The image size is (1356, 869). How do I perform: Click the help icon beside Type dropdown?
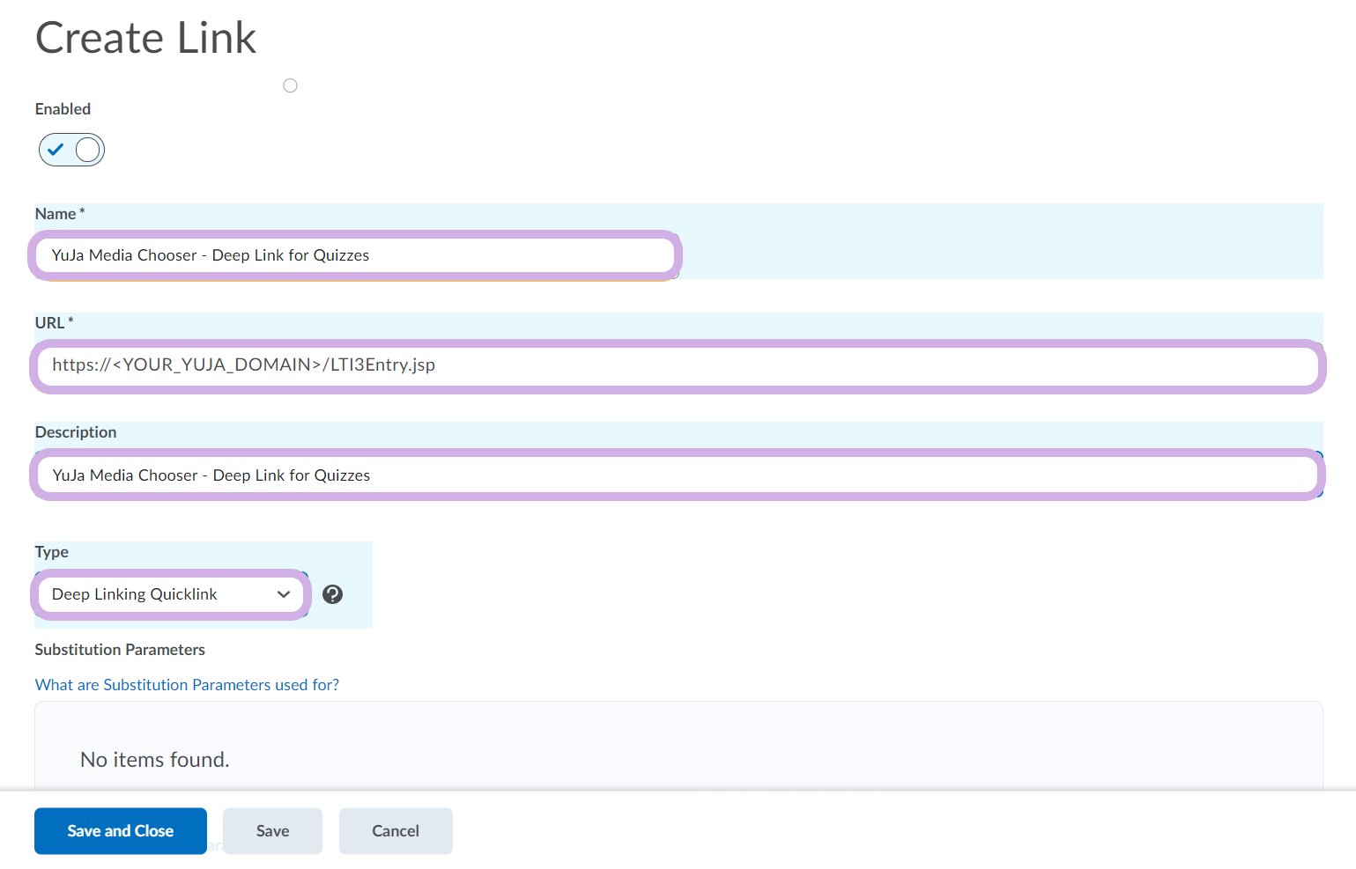(x=332, y=594)
